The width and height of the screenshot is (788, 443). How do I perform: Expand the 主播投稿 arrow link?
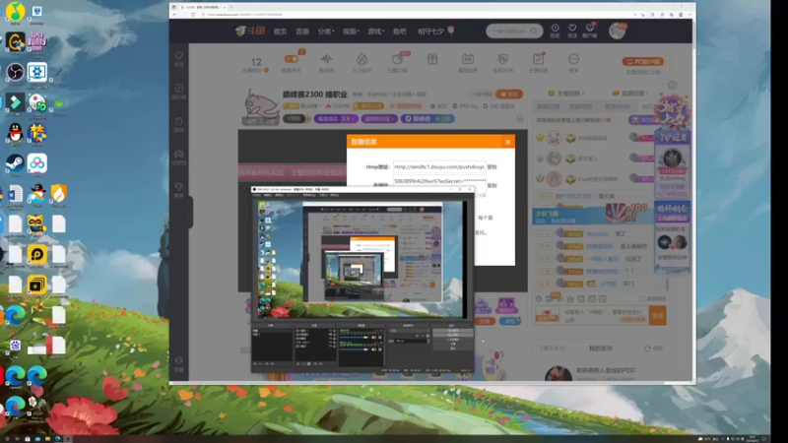[566, 93]
